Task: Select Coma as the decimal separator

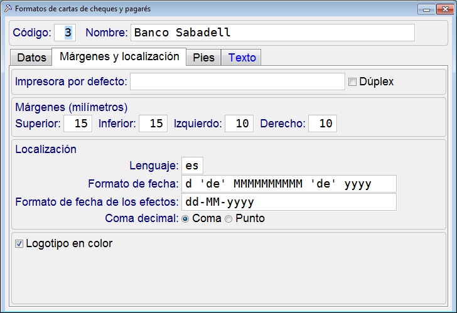Action: 185,219
